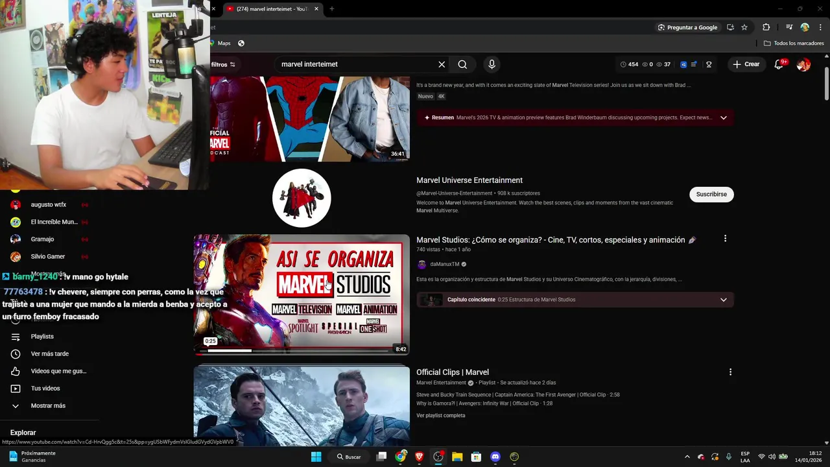The width and height of the screenshot is (830, 467).
Task: Select the marvel interteimet browser tab
Action: [272, 8]
